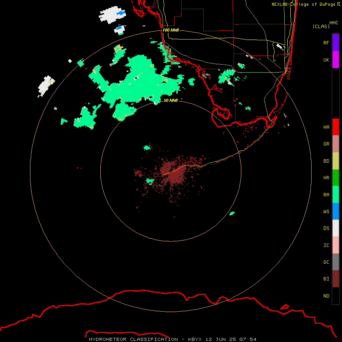The height and width of the screenshot is (342, 342).
Task: Click the BD legend label
Action: coord(326,161)
